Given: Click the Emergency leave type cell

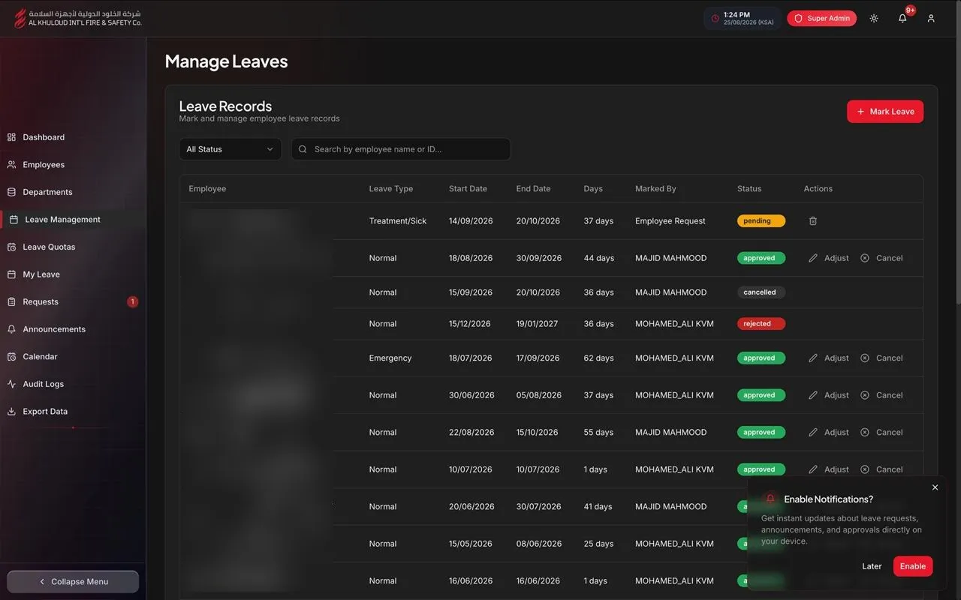Looking at the screenshot, I should point(390,358).
